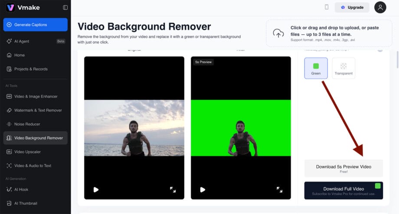This screenshot has height=214, width=399.
Task: Open Projects & Records
Action: [x=36, y=69]
